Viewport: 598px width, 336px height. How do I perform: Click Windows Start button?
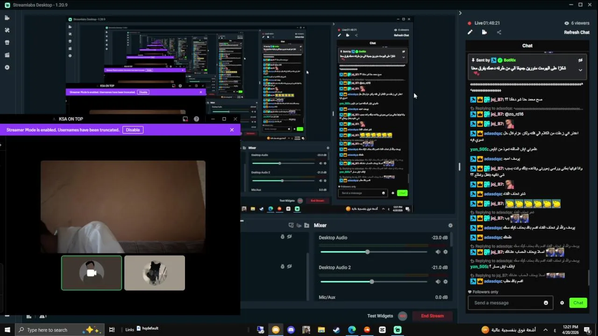point(7,330)
